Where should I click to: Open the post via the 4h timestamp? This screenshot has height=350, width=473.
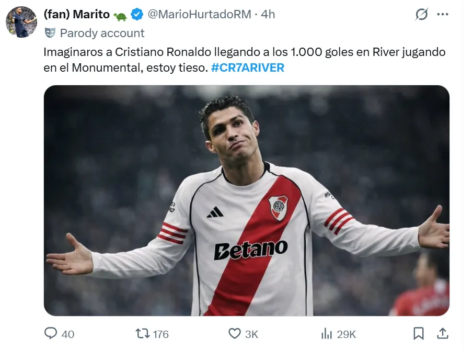tap(268, 15)
